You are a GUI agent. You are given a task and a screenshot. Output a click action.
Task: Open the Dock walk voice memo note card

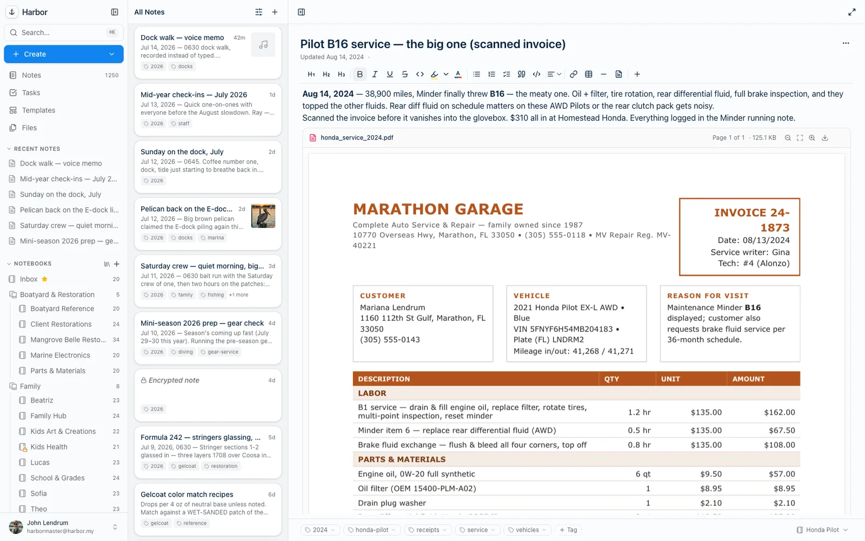208,52
